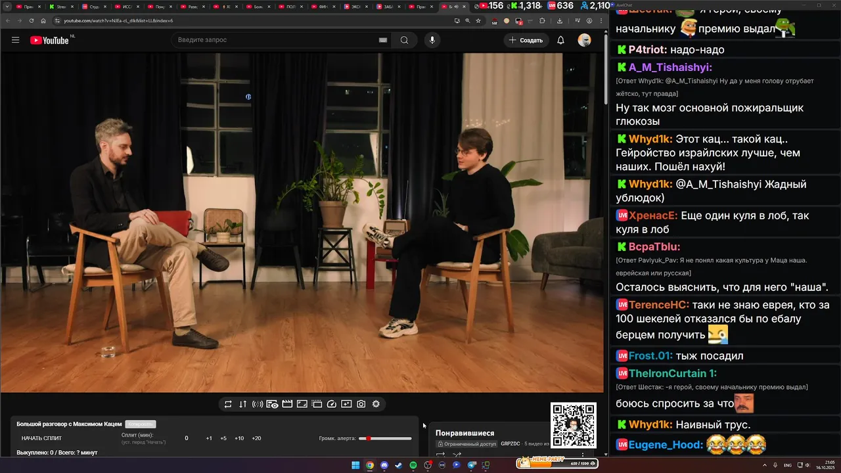Screen dimensions: 841x473
Task: Go back in the browser
Action: pos(9,20)
